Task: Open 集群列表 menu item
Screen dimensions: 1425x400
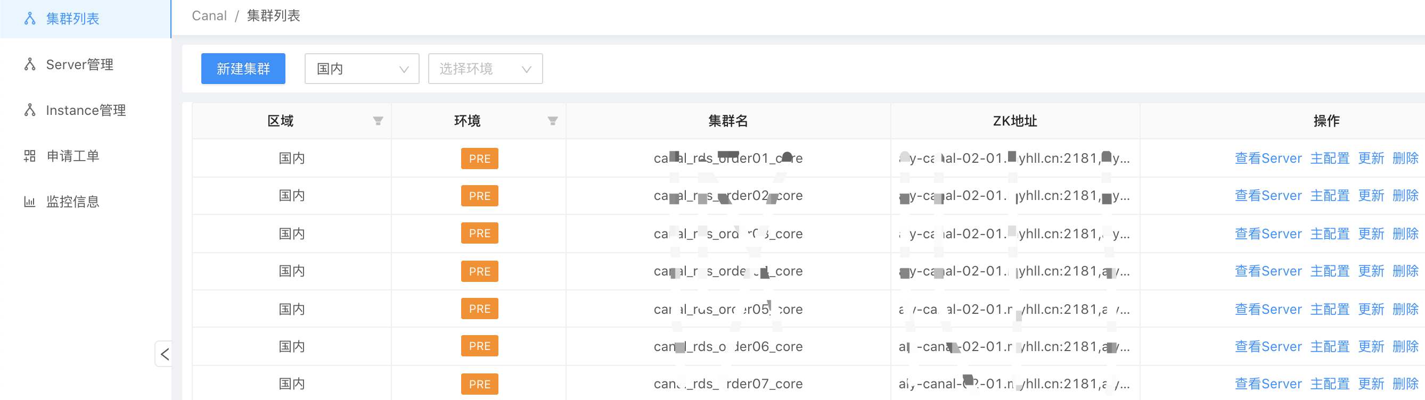Action: click(85, 19)
